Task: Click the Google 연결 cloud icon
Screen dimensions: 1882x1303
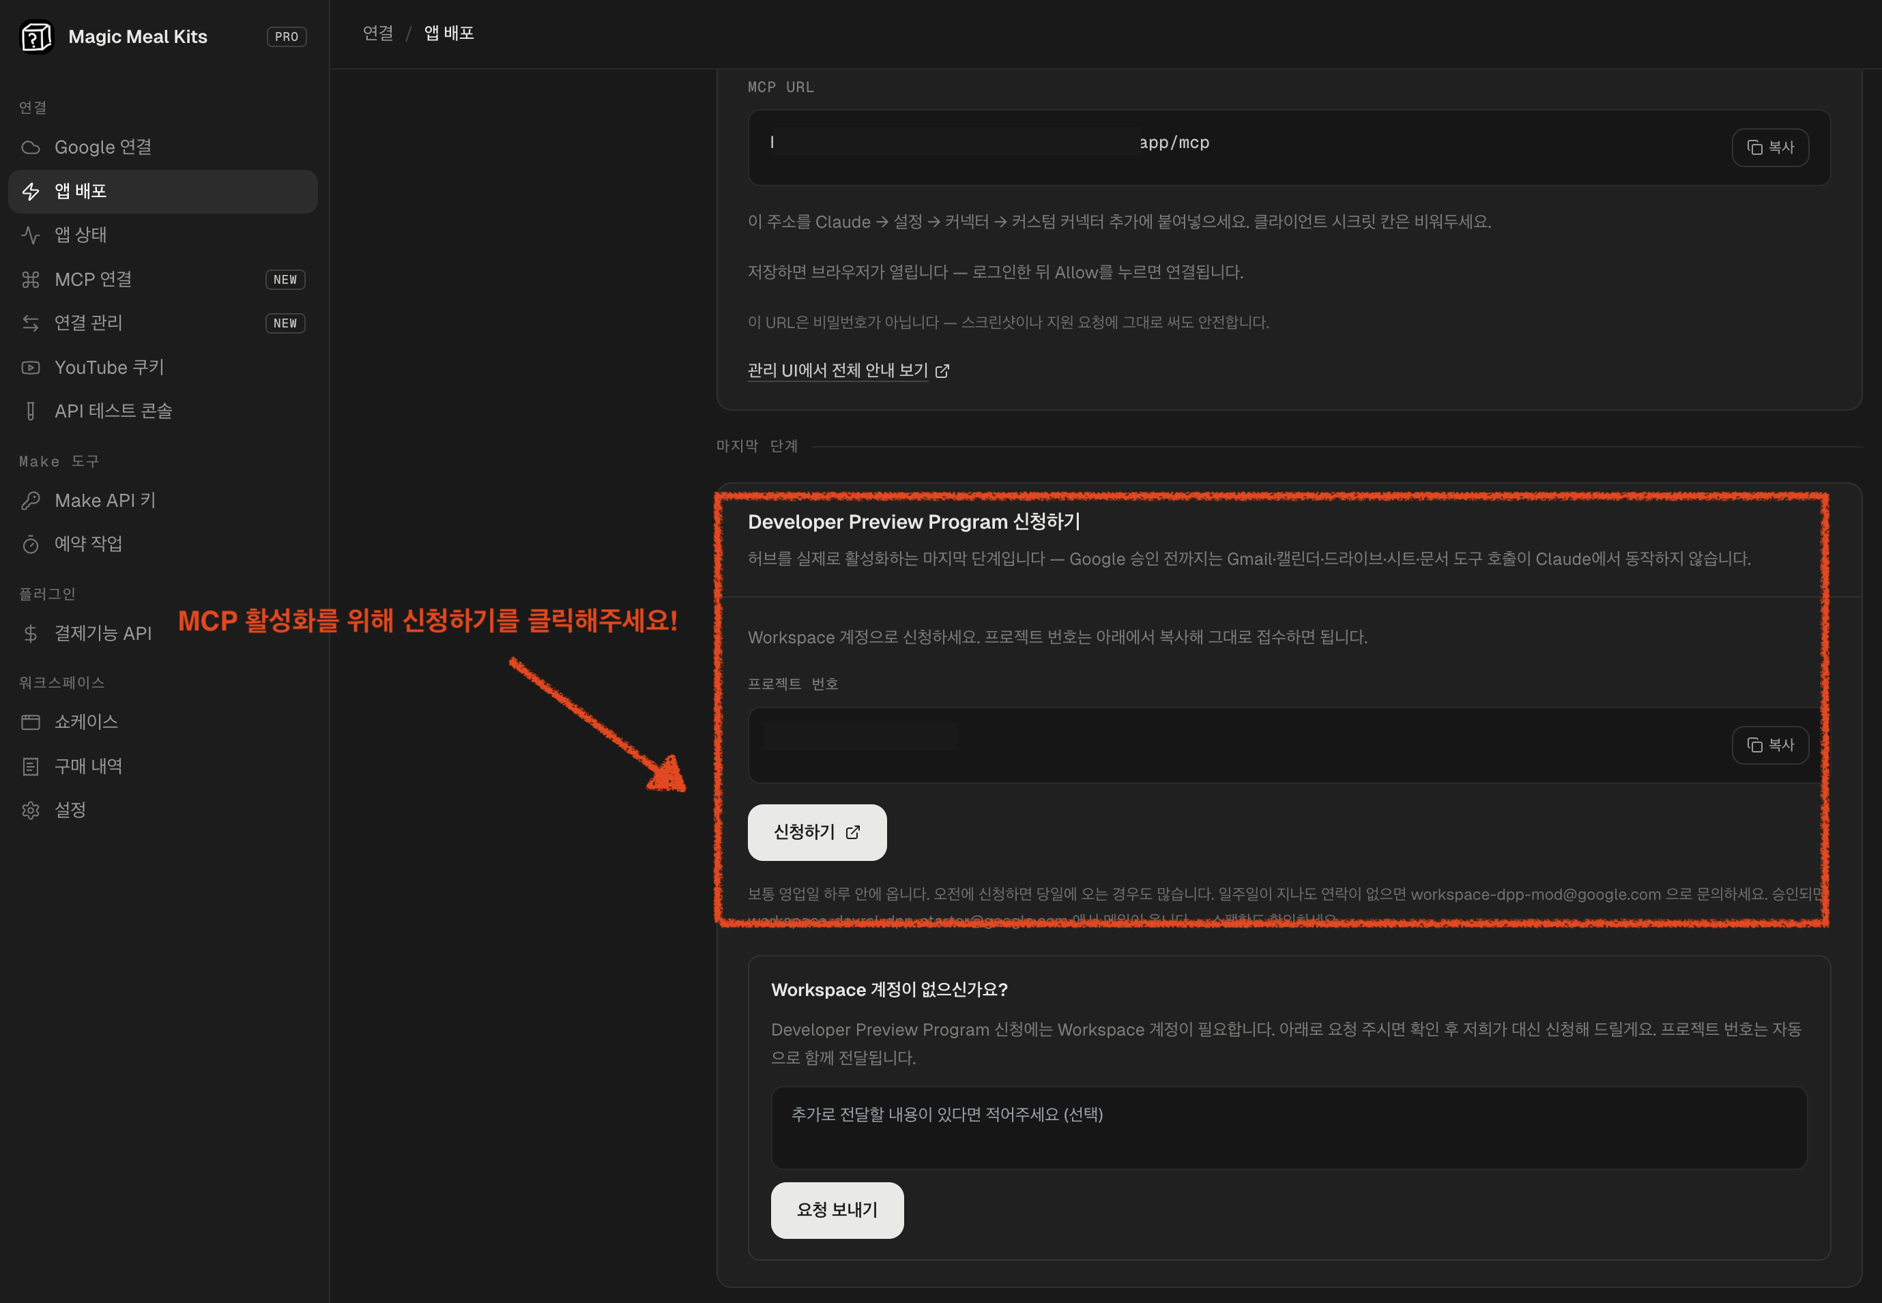Action: click(x=31, y=148)
